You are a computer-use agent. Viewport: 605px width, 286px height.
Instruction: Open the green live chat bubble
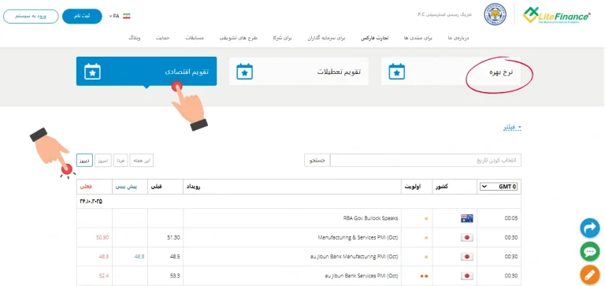point(589,252)
